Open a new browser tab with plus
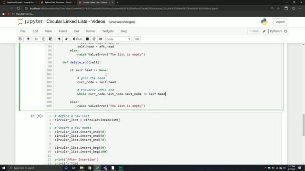Image resolution: width=305 pixels, height=171 pixels. coord(117,2)
